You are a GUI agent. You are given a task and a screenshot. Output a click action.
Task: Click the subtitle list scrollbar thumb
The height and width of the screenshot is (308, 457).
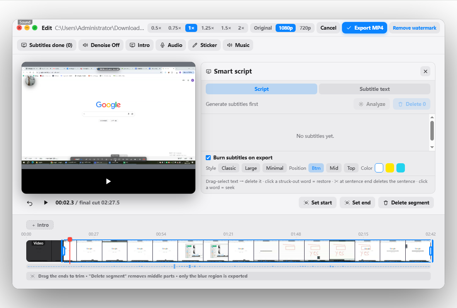tap(432, 131)
